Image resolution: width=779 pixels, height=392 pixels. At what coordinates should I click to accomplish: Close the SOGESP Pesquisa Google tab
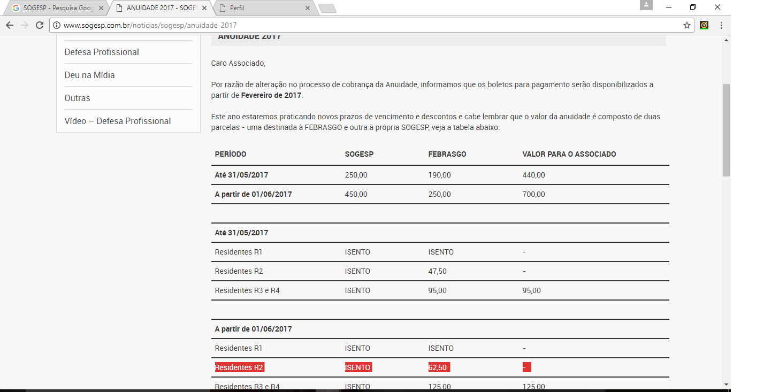[101, 9]
